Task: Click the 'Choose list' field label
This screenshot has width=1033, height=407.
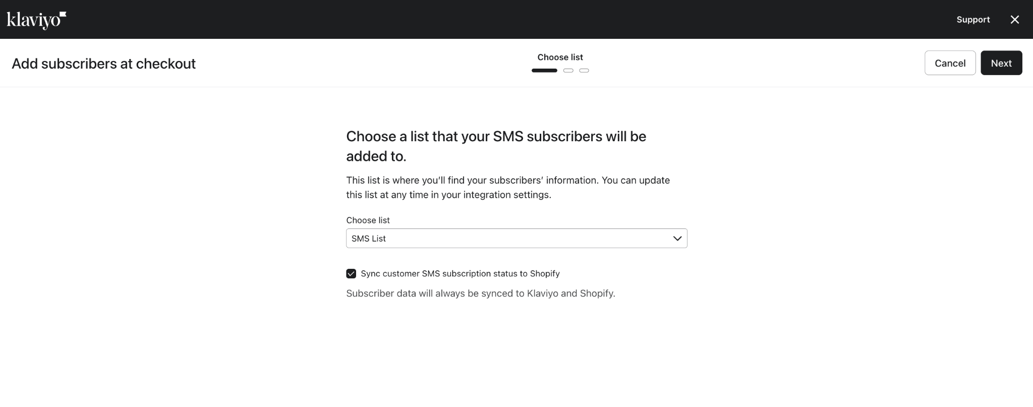Action: pyautogui.click(x=368, y=220)
